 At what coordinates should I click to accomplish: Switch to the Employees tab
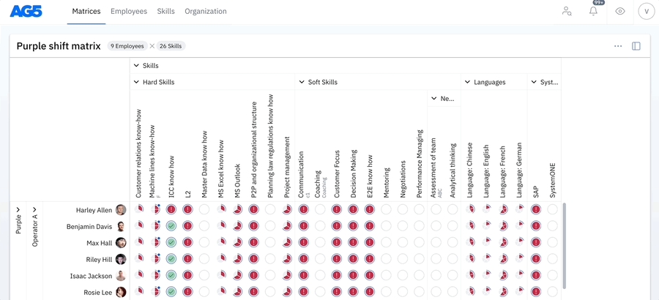pyautogui.click(x=129, y=12)
